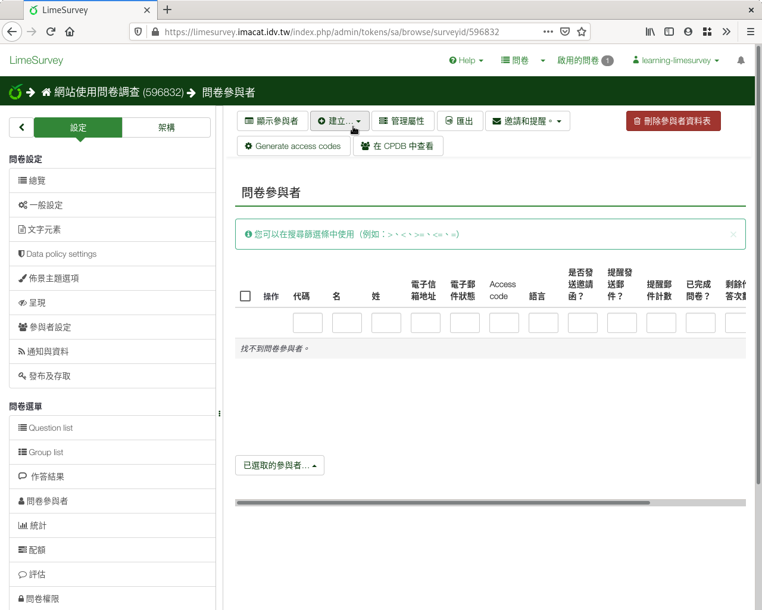This screenshot has height=610, width=762.
Task: Click the page vertical scrollbar
Action: pos(758,265)
